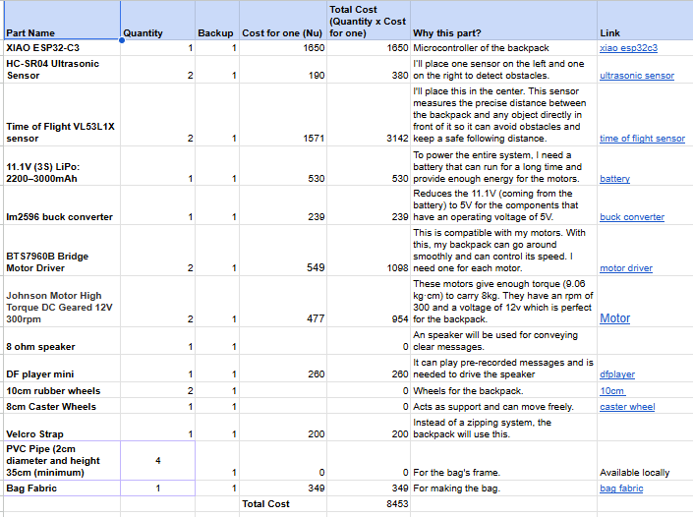Screen dimensions: 693x517
Task: Open the bag fabric link
Action: [x=621, y=488]
